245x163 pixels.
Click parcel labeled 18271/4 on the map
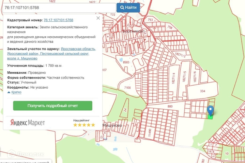click(173, 78)
